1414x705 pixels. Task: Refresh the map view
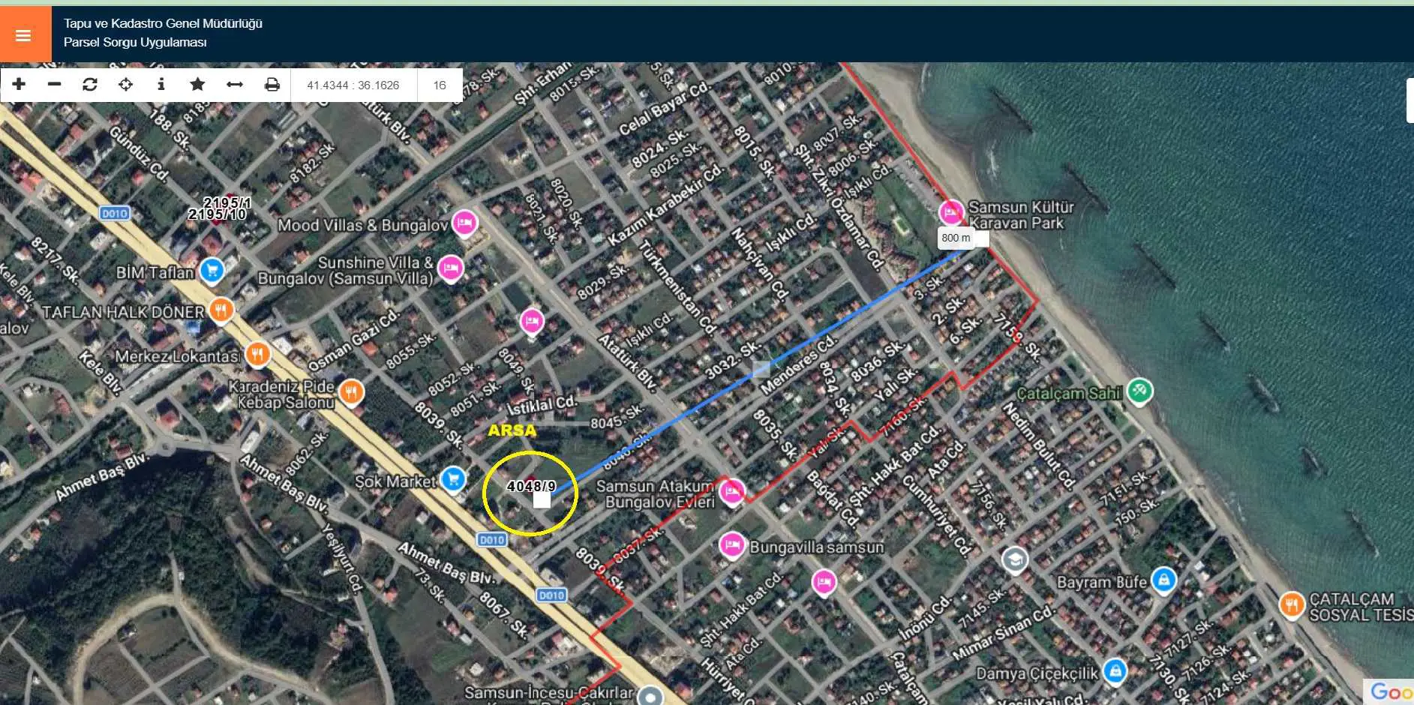tap(90, 85)
